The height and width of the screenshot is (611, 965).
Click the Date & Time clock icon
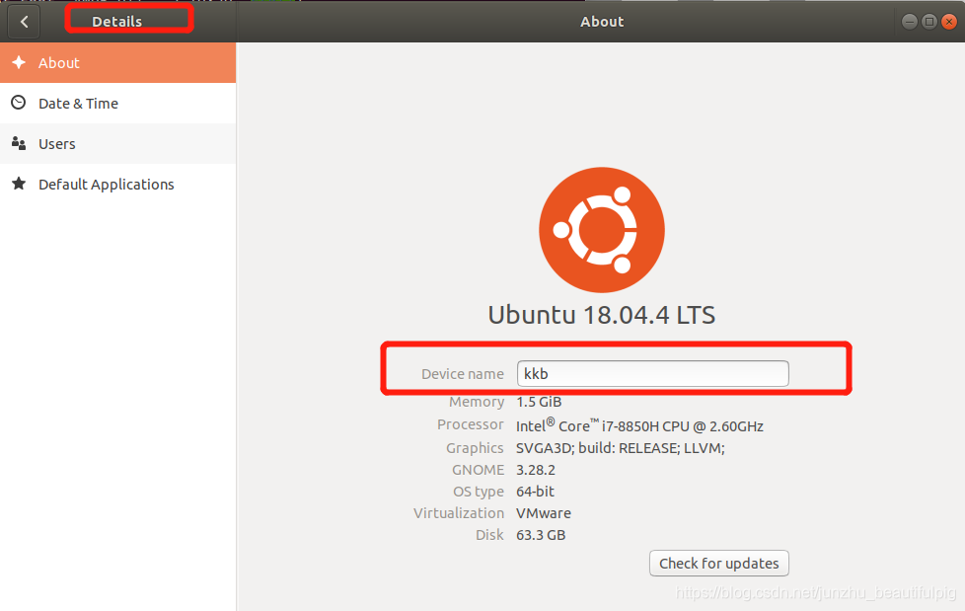click(x=19, y=103)
